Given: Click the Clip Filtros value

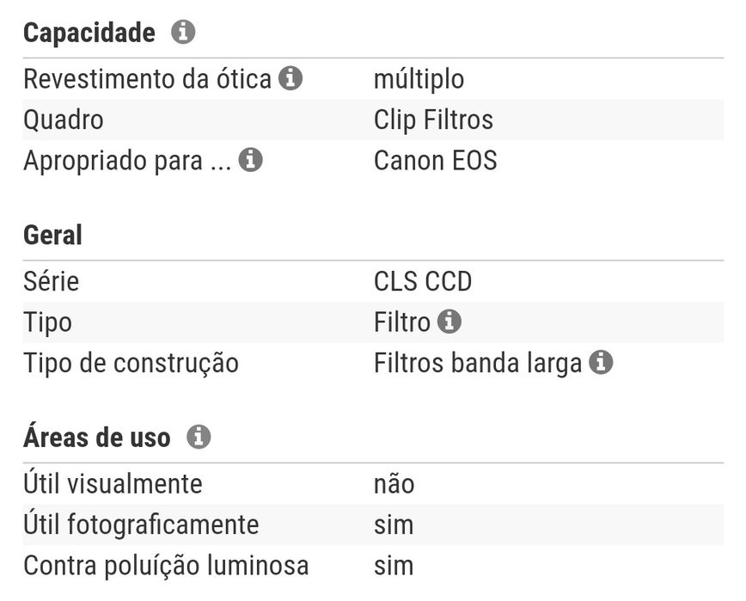Looking at the screenshot, I should pos(433,120).
